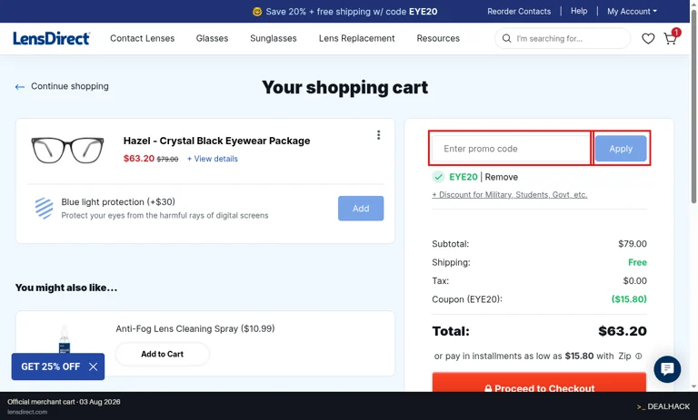Focus the Enter promo code field
Screen dimensions: 698x420
click(511, 149)
